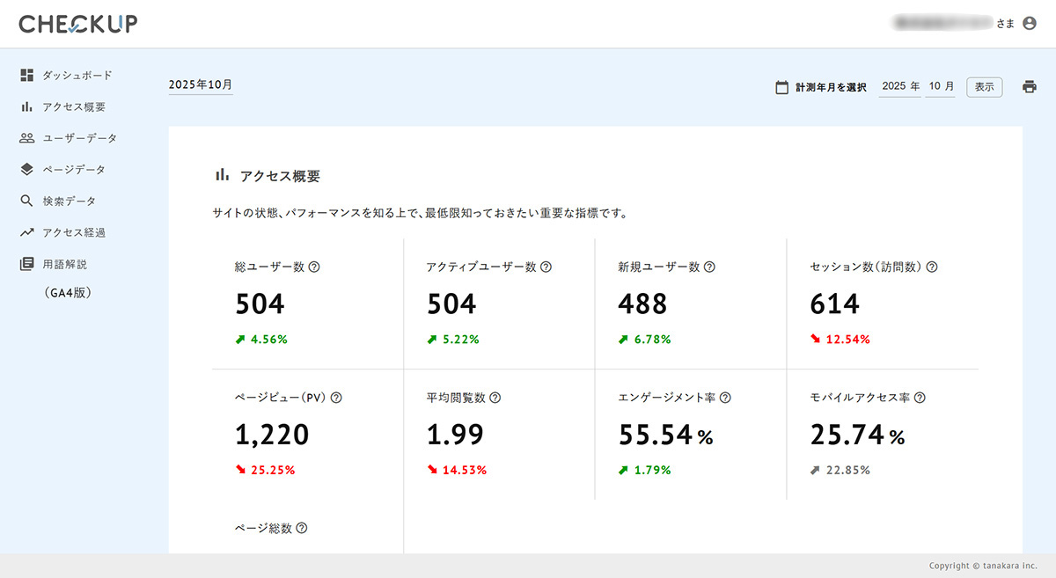1056x578 pixels.
Task: Open the user account icon
Action: [1030, 24]
